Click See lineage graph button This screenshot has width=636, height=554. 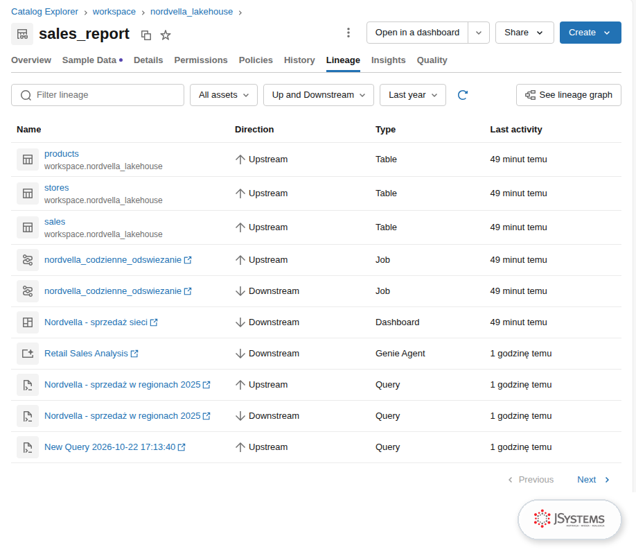click(569, 95)
